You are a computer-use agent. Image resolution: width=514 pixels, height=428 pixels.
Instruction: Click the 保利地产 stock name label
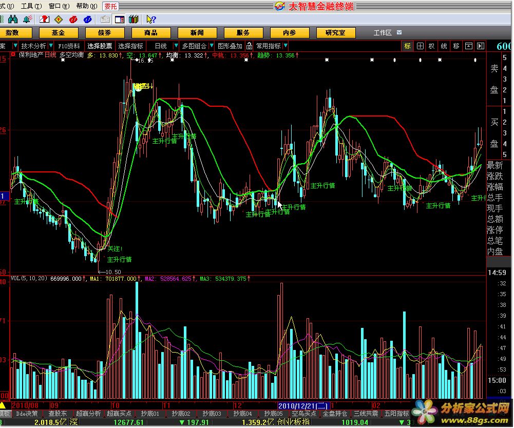(31, 55)
